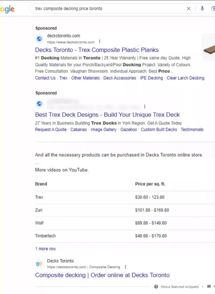Open 'Best Trex Deck Designs' ad title
215x294 pixels.
pyautogui.click(x=107, y=114)
